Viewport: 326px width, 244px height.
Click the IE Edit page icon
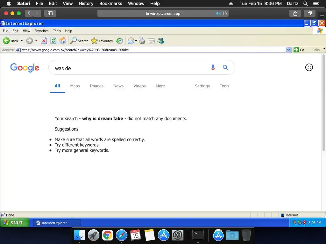151,41
